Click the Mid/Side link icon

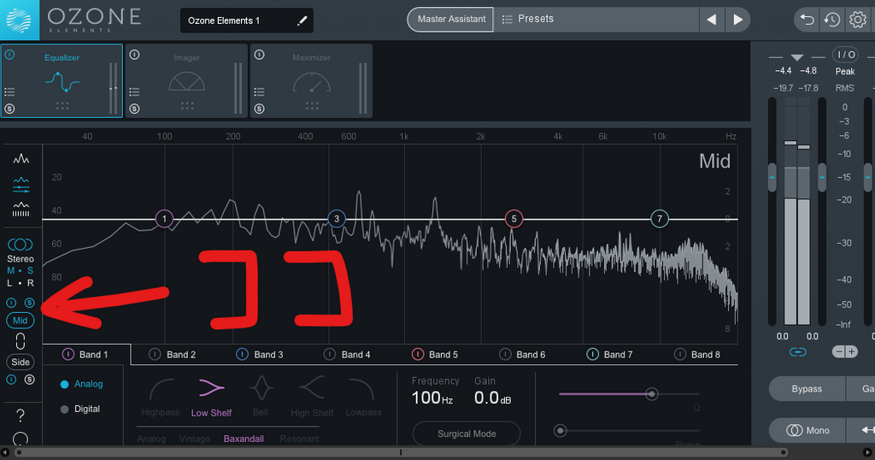point(21,341)
